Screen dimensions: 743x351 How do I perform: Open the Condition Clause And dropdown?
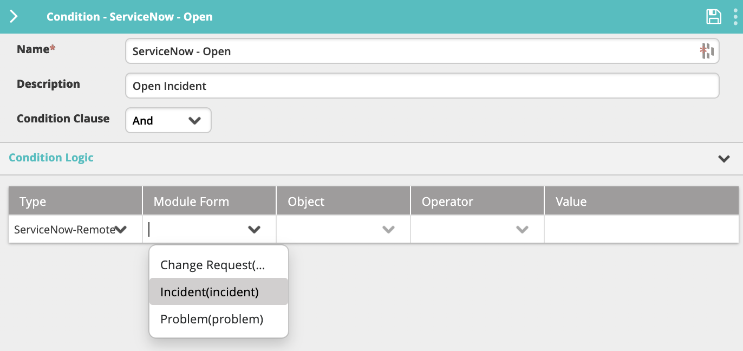pyautogui.click(x=168, y=120)
